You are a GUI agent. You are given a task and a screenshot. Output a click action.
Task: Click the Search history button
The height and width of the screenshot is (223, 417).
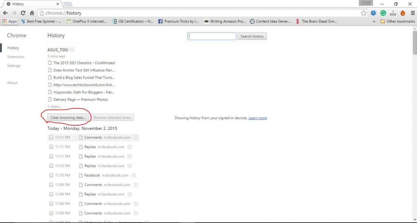point(252,36)
